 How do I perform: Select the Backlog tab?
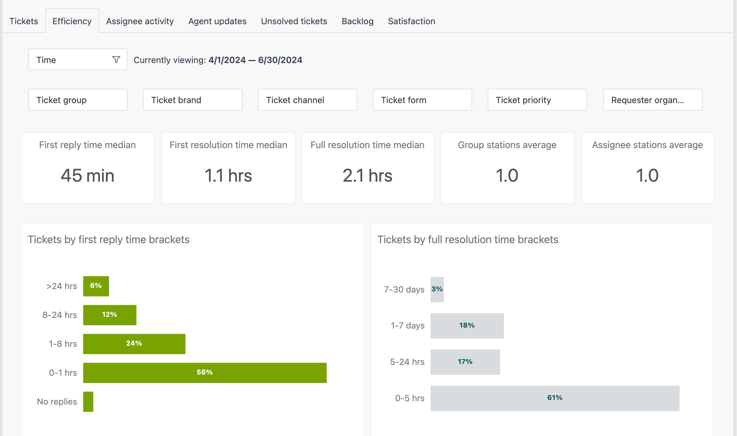pyautogui.click(x=357, y=21)
